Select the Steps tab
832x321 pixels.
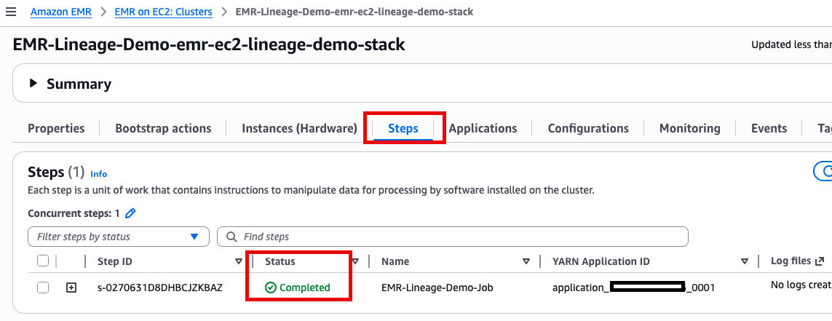click(403, 128)
